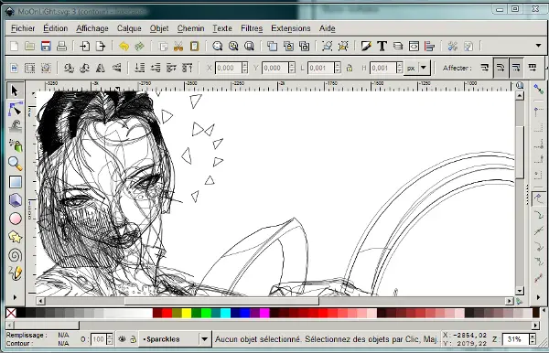This screenshot has height=353, width=549.
Task: Toggle second Affecter rounded-corners scaling button
Action: 501,68
